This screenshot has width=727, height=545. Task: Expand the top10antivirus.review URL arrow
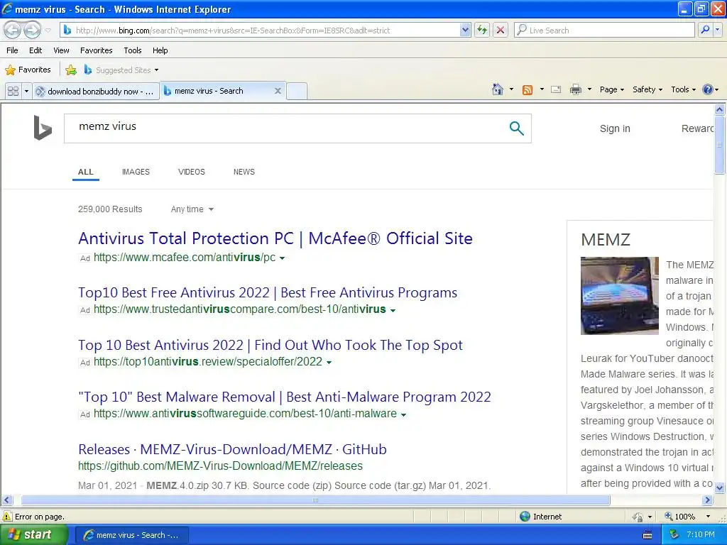click(x=329, y=363)
